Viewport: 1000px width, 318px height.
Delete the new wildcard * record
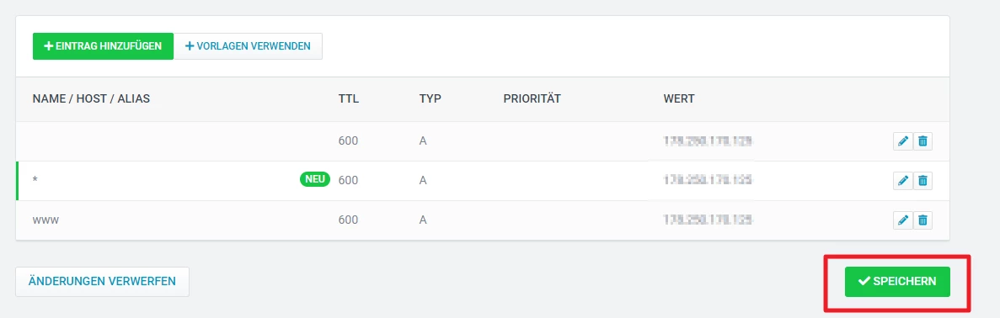[x=922, y=181]
